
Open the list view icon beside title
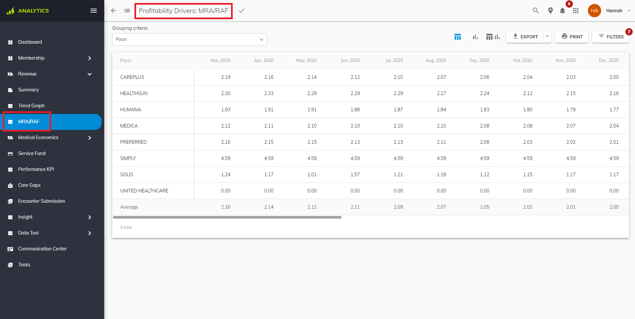(x=127, y=11)
